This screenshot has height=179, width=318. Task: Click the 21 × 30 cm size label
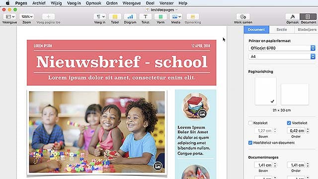[282, 110]
